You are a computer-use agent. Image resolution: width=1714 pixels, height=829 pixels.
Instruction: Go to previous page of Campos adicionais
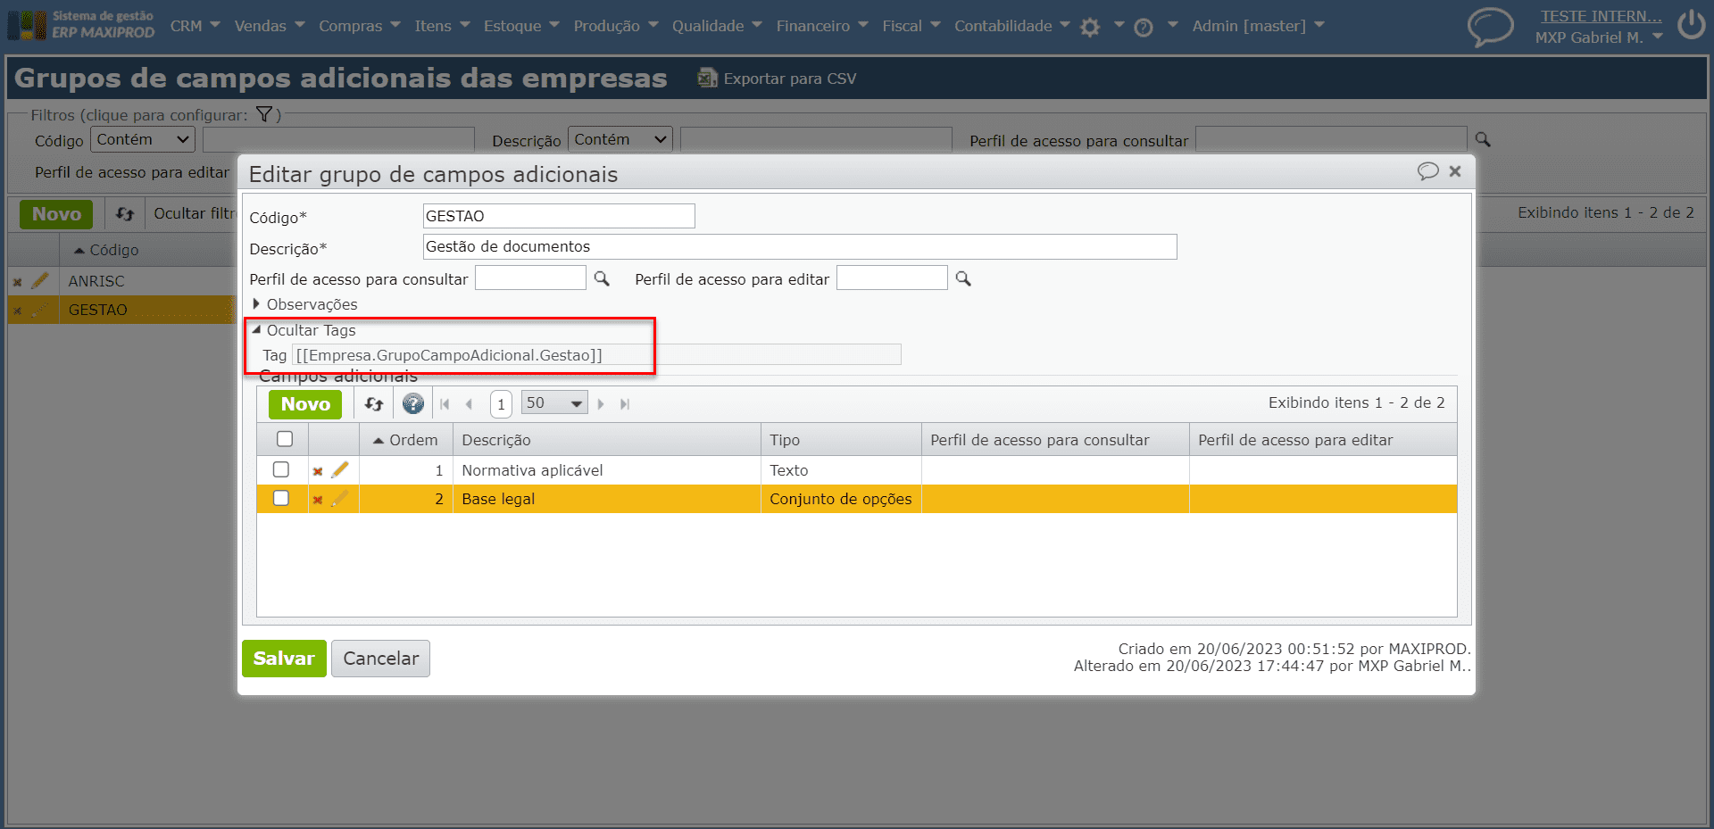[x=469, y=404]
